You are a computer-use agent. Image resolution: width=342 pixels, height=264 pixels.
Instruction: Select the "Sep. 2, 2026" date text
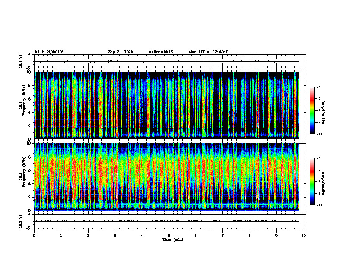tap(120, 52)
